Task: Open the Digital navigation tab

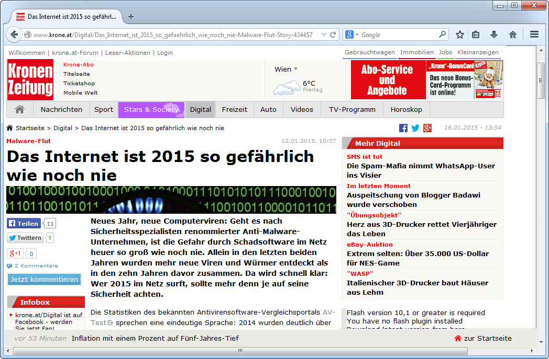Action: coord(200,110)
